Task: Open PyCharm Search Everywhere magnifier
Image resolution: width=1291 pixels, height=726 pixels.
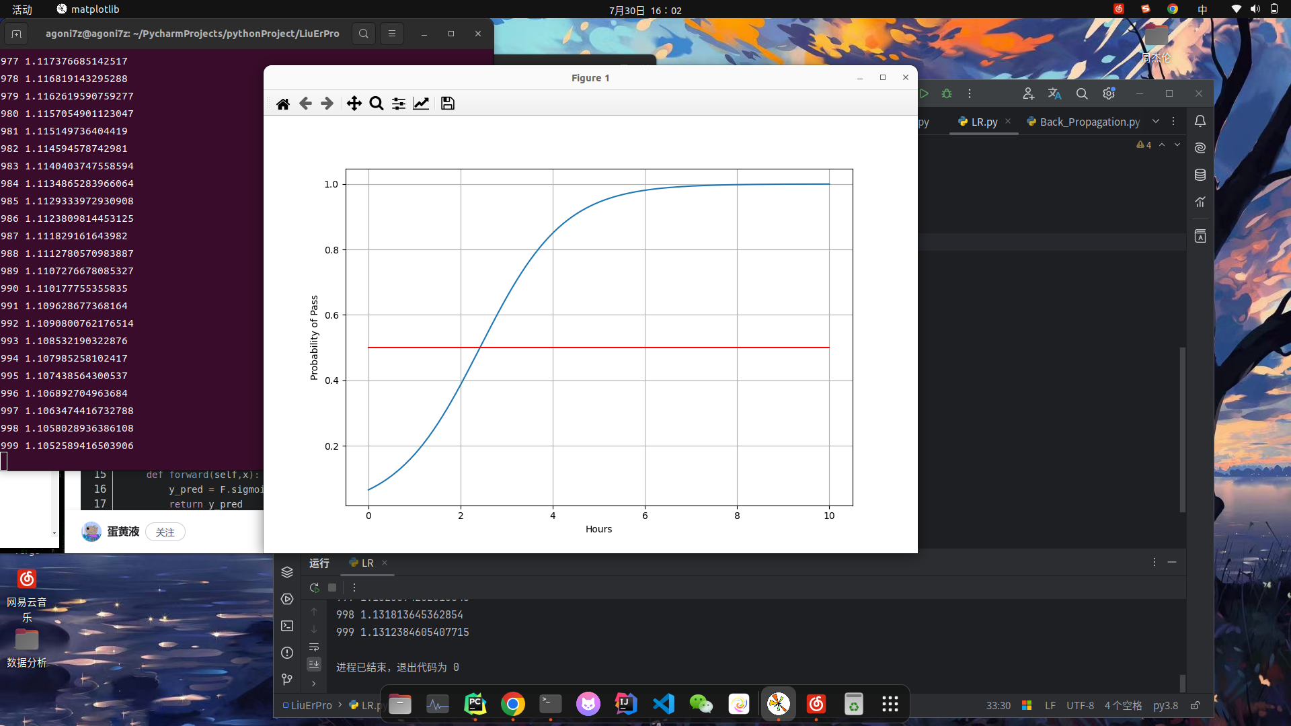Action: pos(1082,93)
